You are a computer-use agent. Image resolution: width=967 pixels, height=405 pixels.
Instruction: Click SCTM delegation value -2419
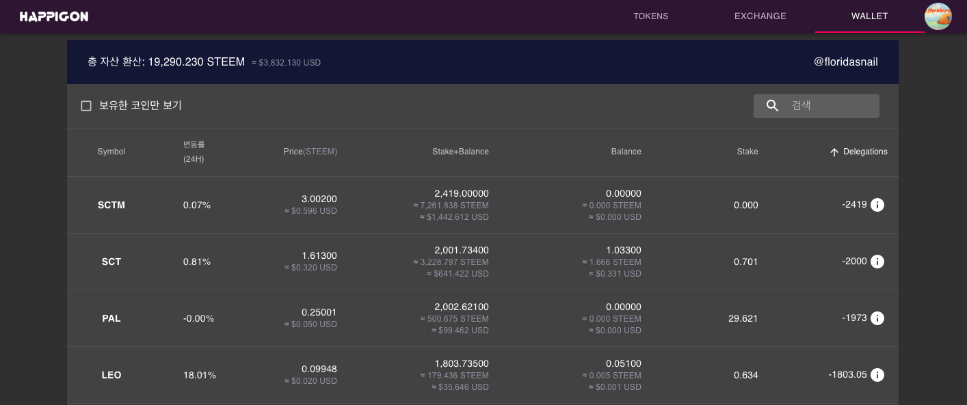click(x=855, y=204)
